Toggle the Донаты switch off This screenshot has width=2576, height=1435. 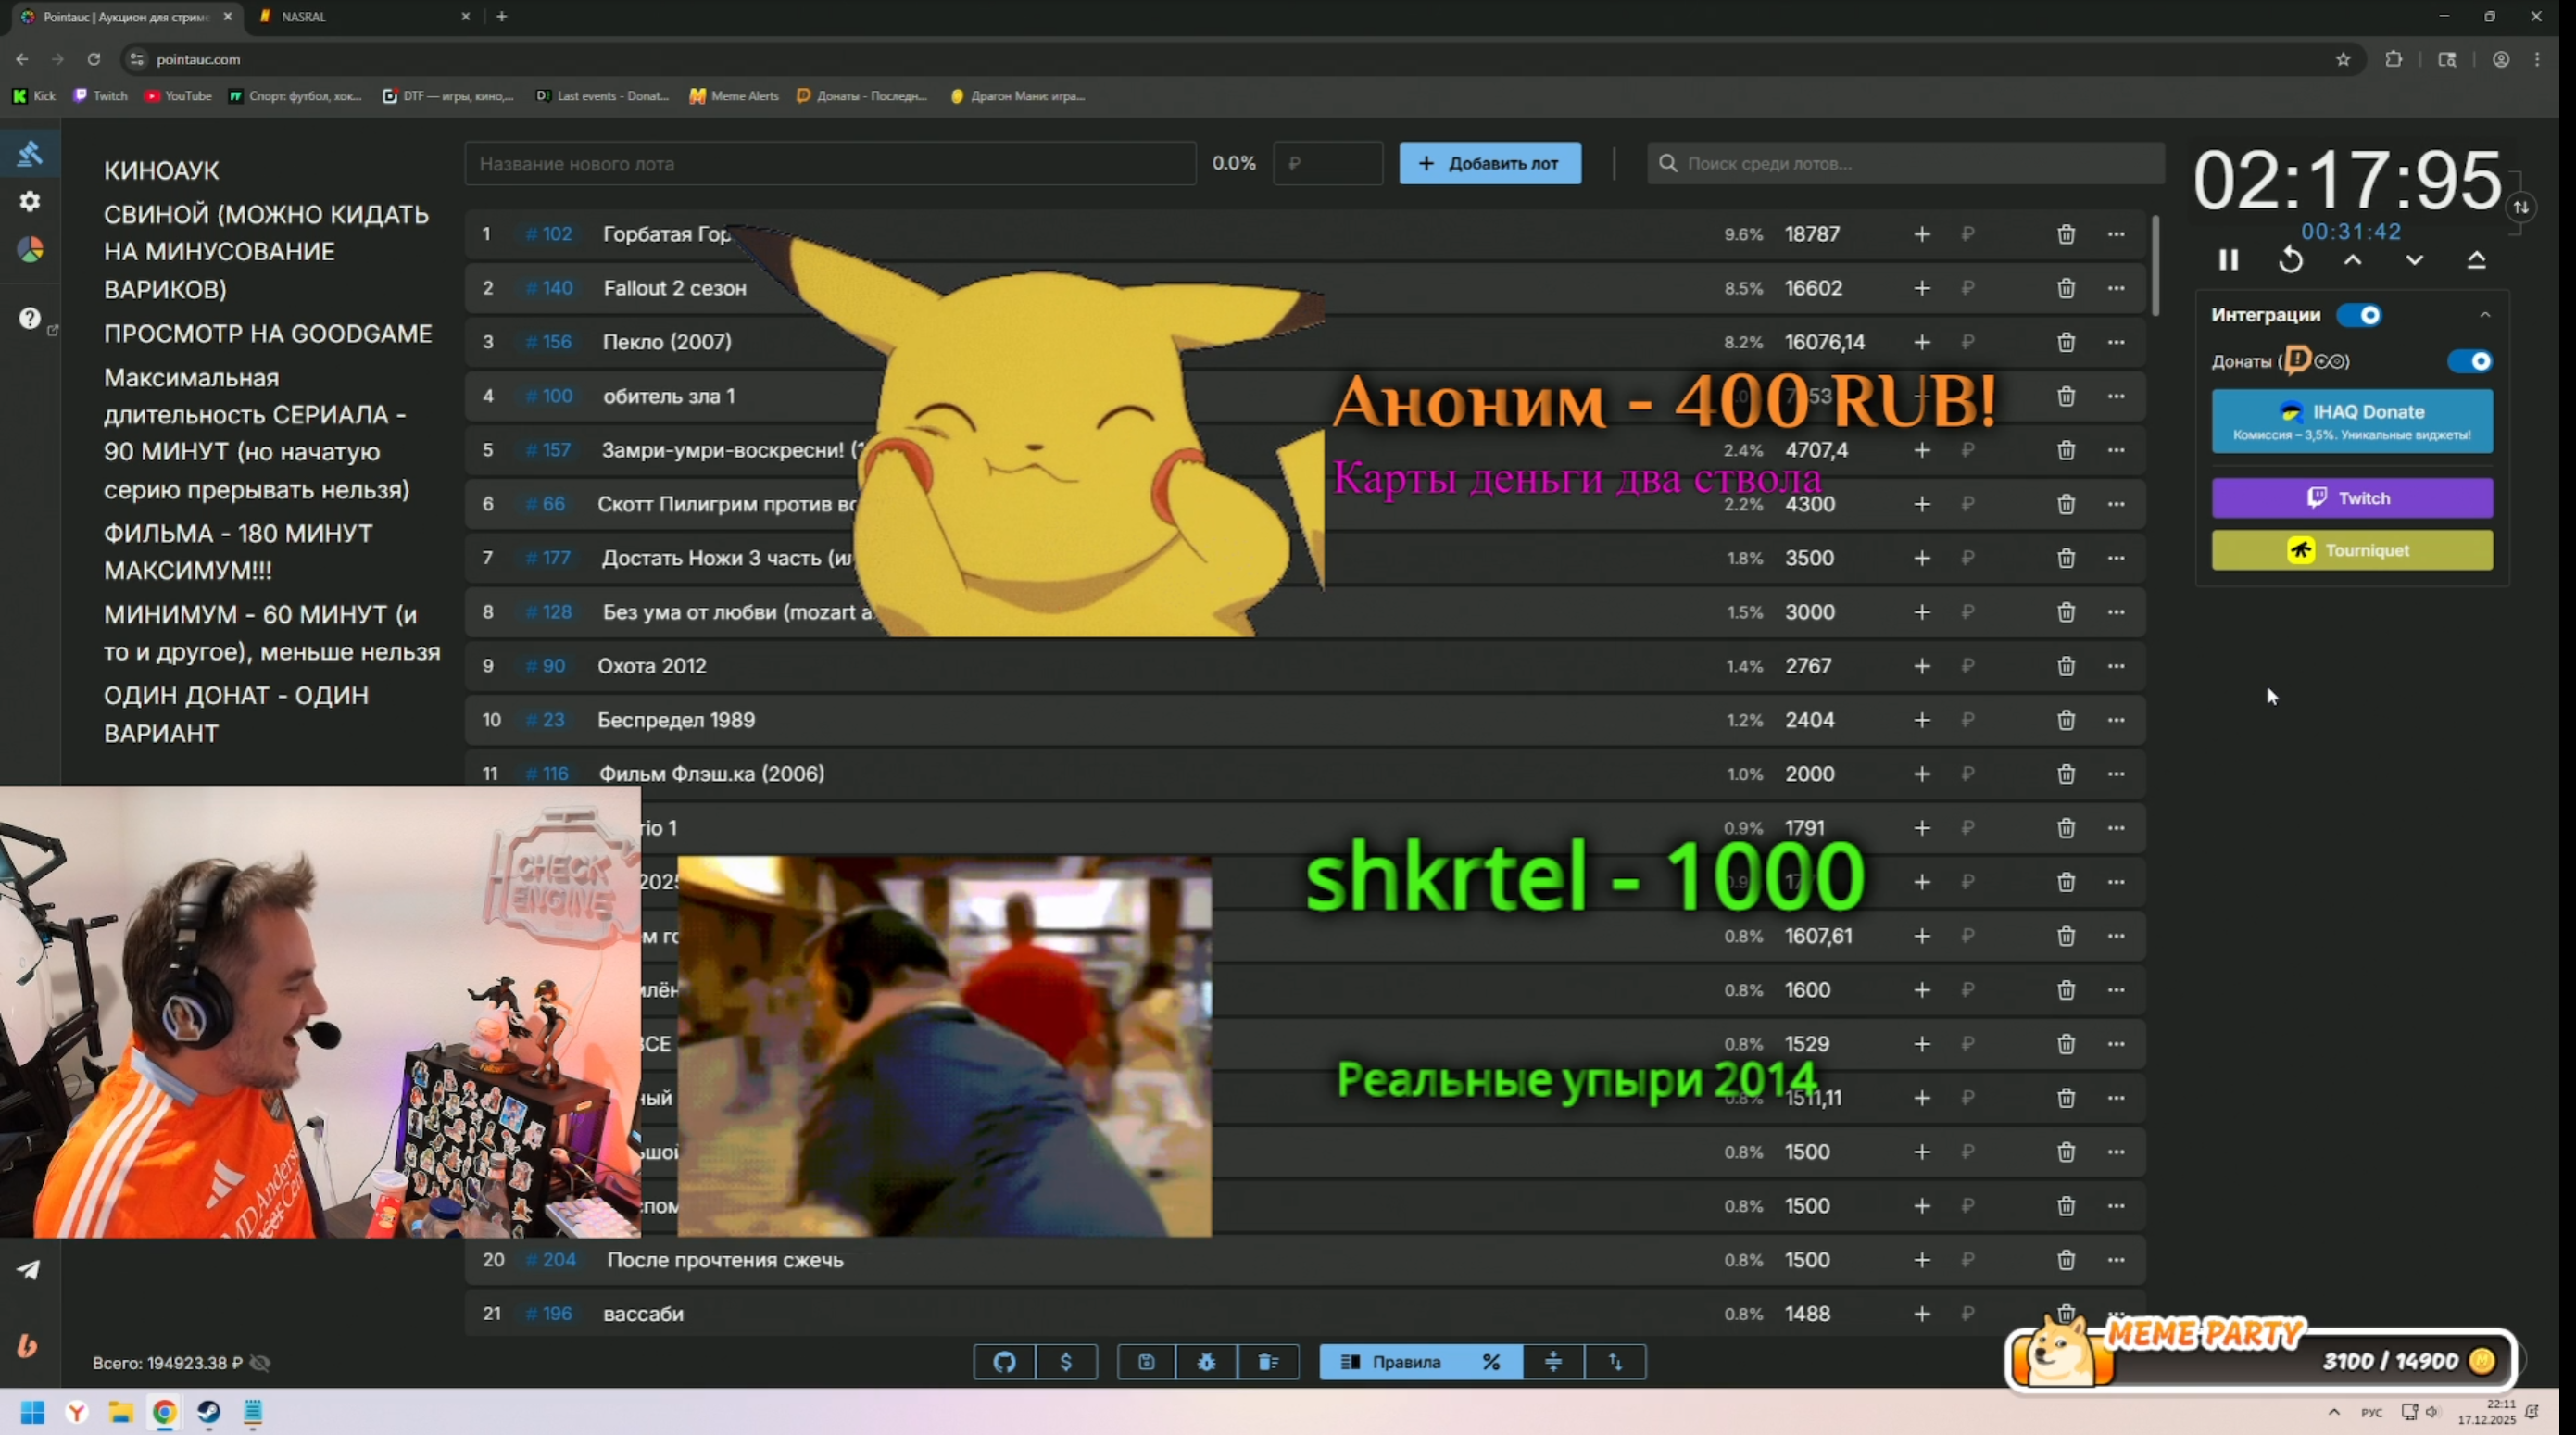tap(2469, 361)
